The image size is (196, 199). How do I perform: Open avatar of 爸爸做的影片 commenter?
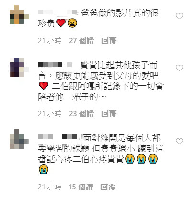tap(19, 14)
